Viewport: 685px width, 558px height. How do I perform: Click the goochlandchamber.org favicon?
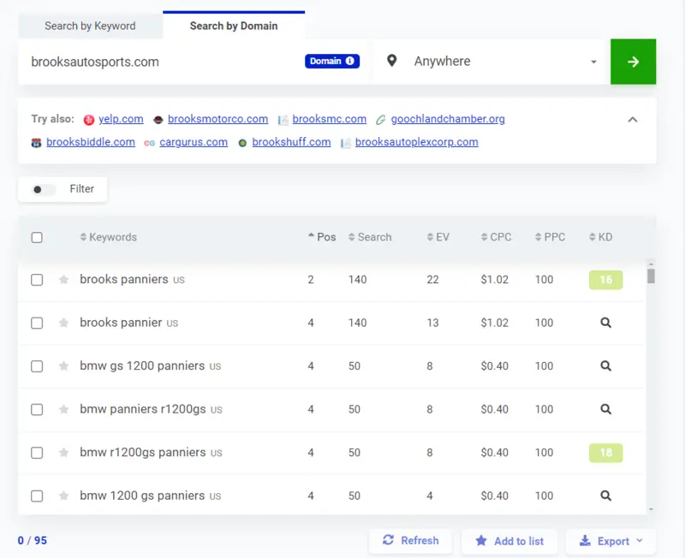pyautogui.click(x=380, y=120)
